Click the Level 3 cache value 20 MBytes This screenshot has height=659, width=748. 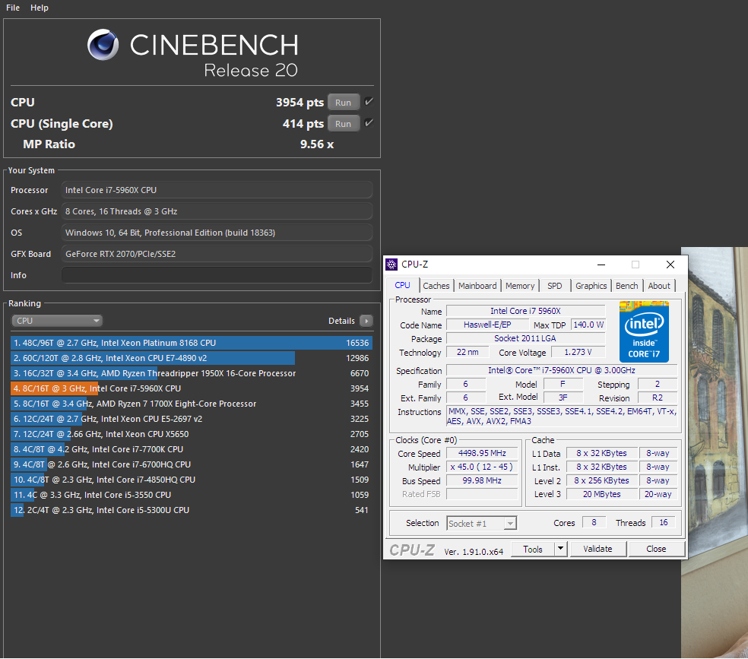(x=601, y=495)
